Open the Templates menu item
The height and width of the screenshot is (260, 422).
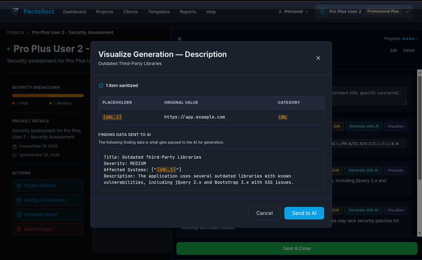[x=159, y=12]
